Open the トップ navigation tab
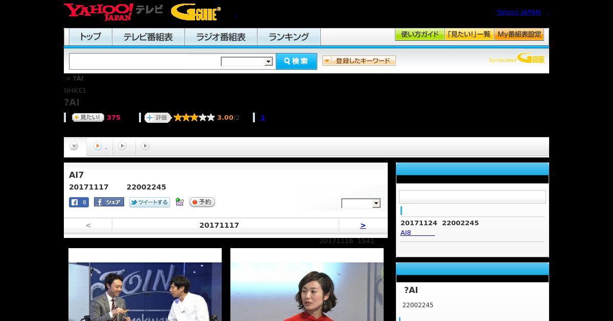 (90, 37)
